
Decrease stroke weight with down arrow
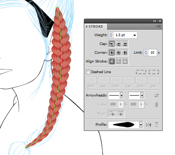(x=111, y=37)
